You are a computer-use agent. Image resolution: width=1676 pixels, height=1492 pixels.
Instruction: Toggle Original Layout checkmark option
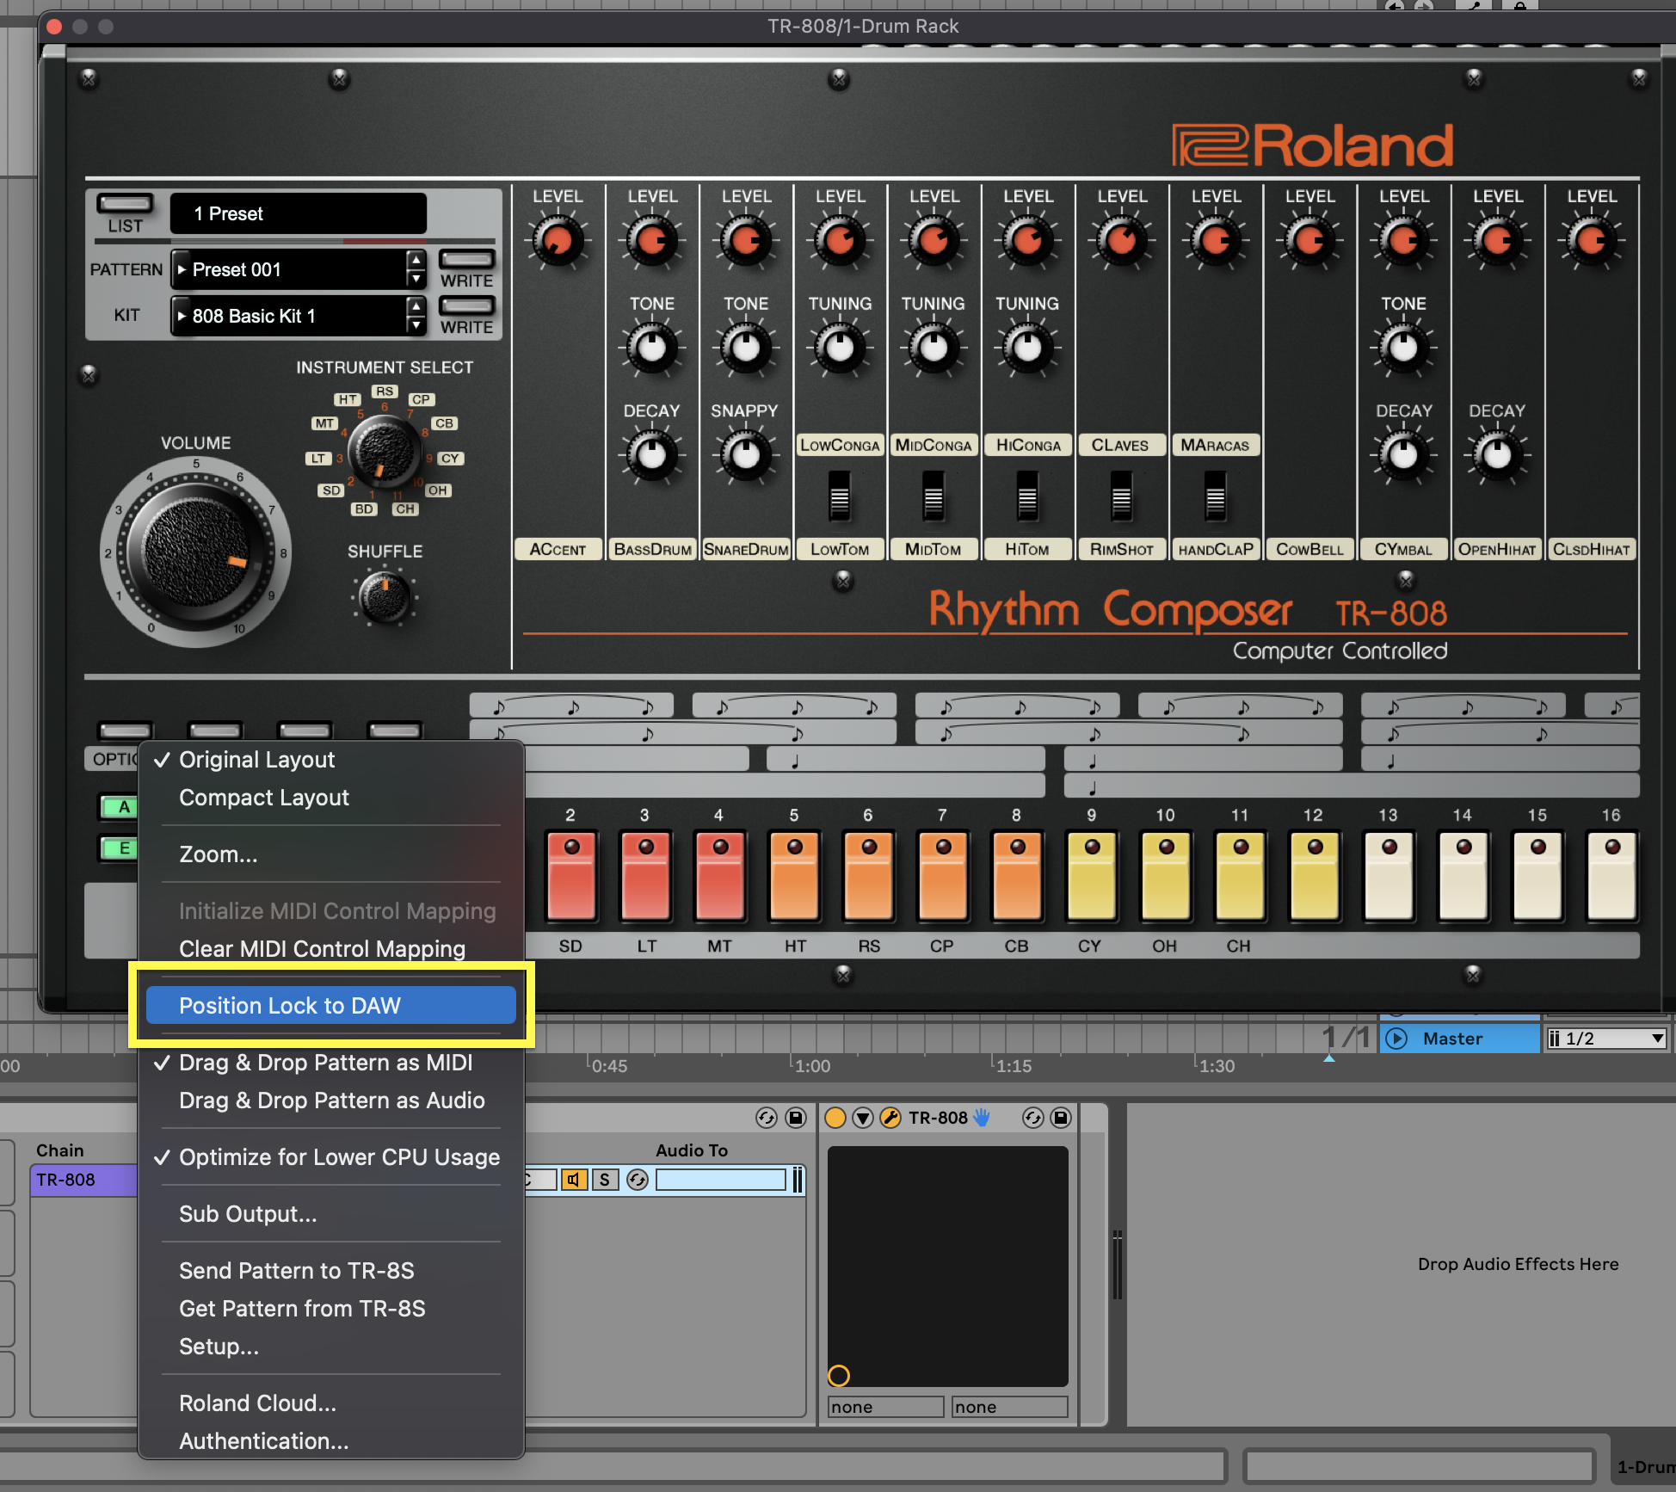(x=256, y=761)
